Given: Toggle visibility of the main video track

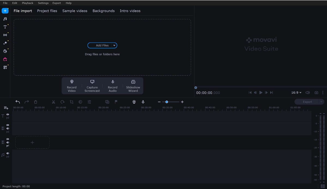Looking at the screenshot, I should click(8, 139).
